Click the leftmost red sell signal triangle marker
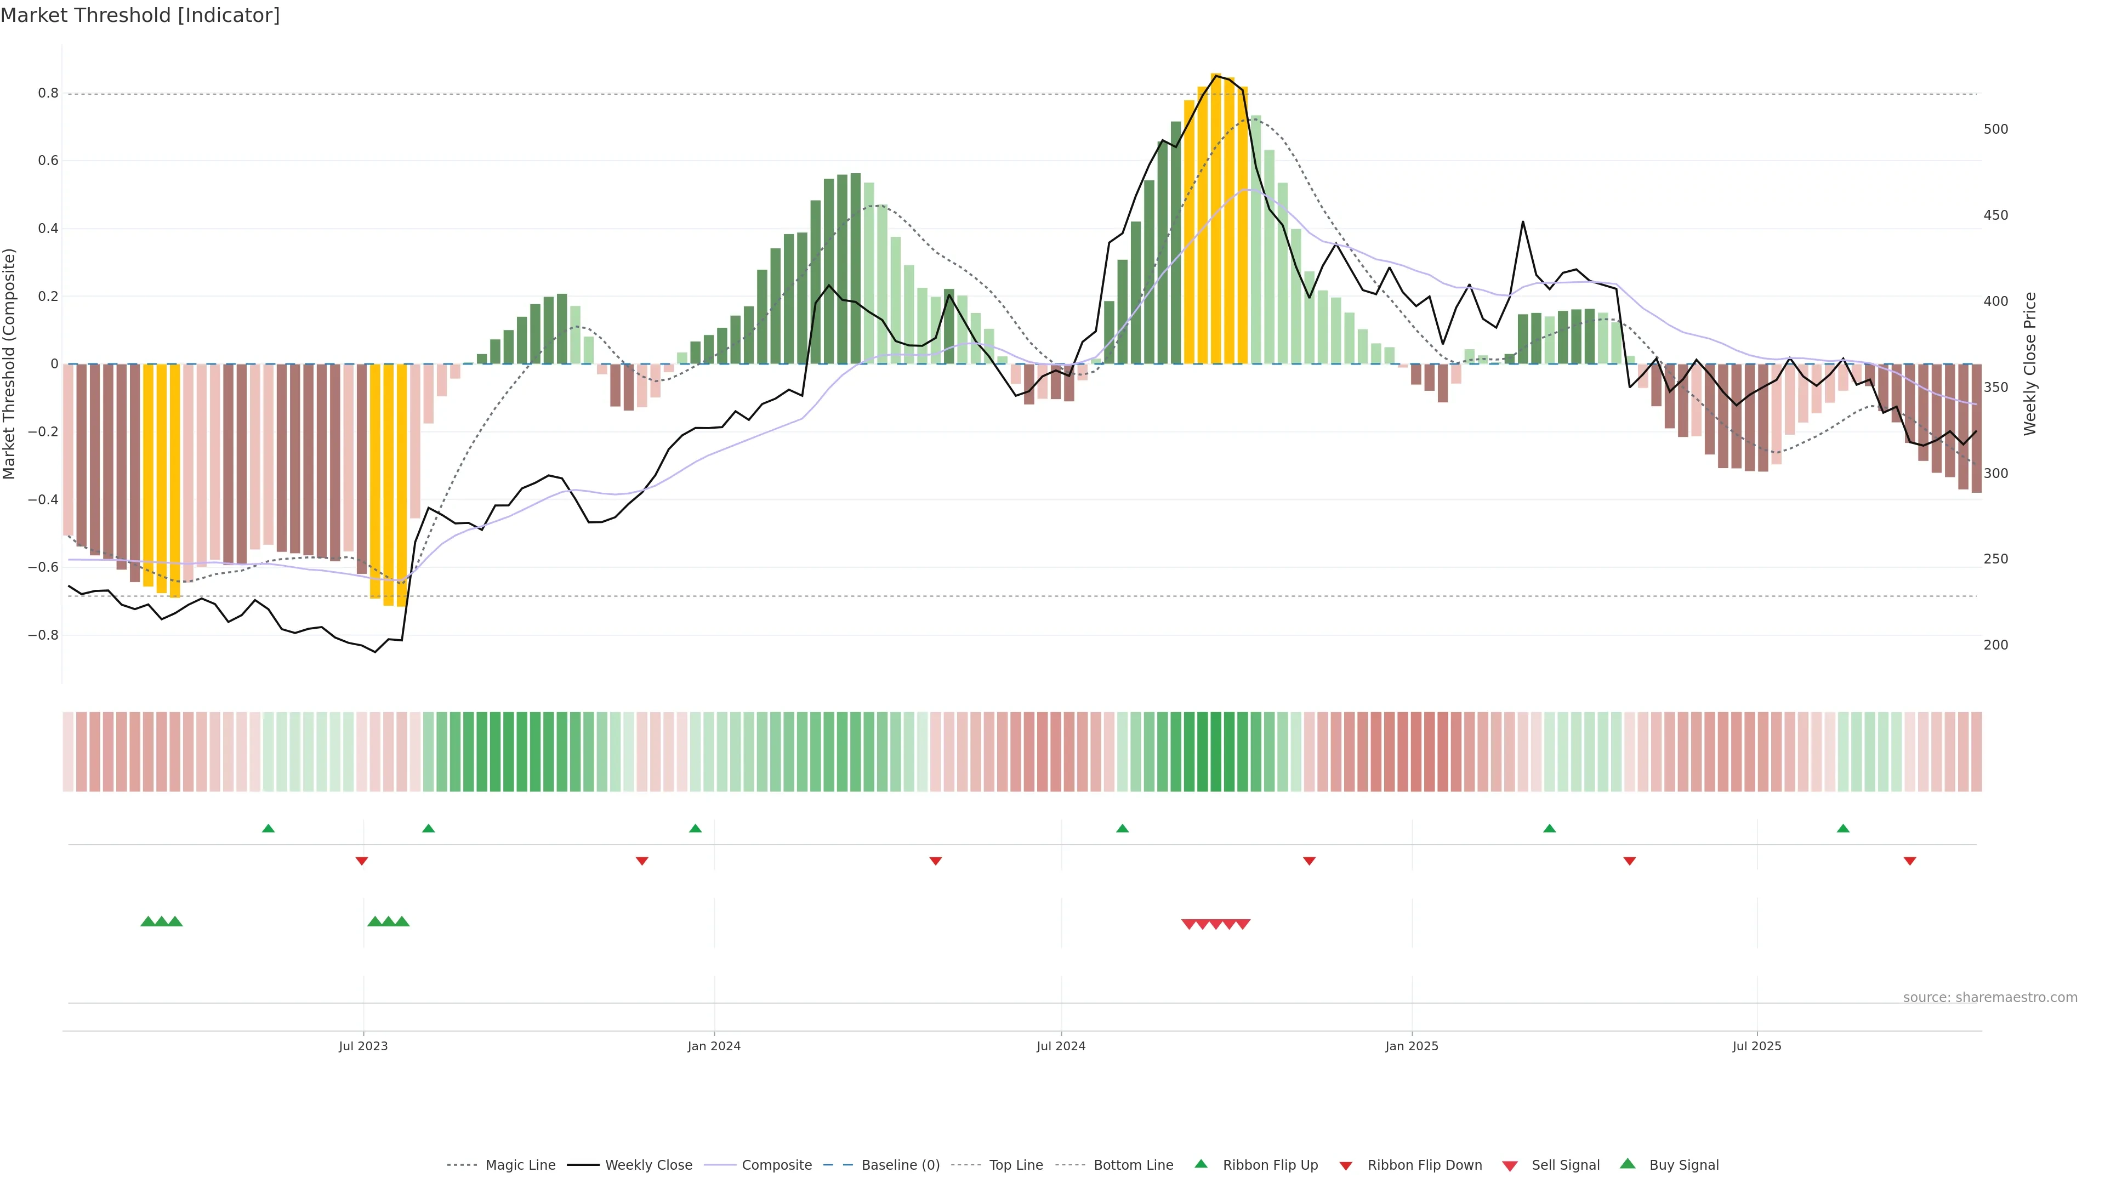The height and width of the screenshot is (1184, 2105). pyautogui.click(x=1189, y=924)
